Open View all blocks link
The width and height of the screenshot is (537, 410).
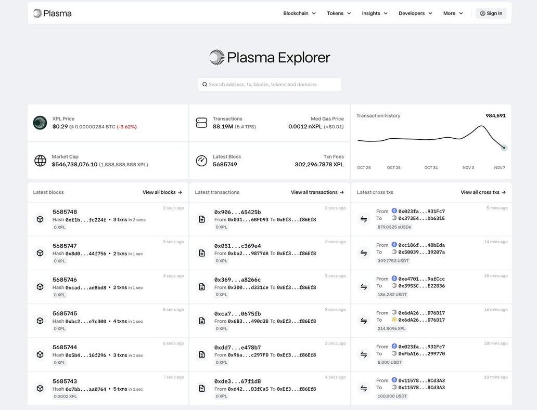click(x=162, y=192)
